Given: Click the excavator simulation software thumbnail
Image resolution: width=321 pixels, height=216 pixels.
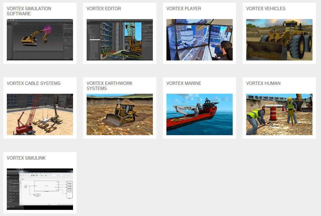Looking at the screenshot, I should 40,40.
